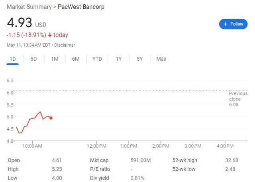Image resolution: width=255 pixels, height=182 pixels.
Task: Switch to 1Y chart view
Action: point(119,59)
